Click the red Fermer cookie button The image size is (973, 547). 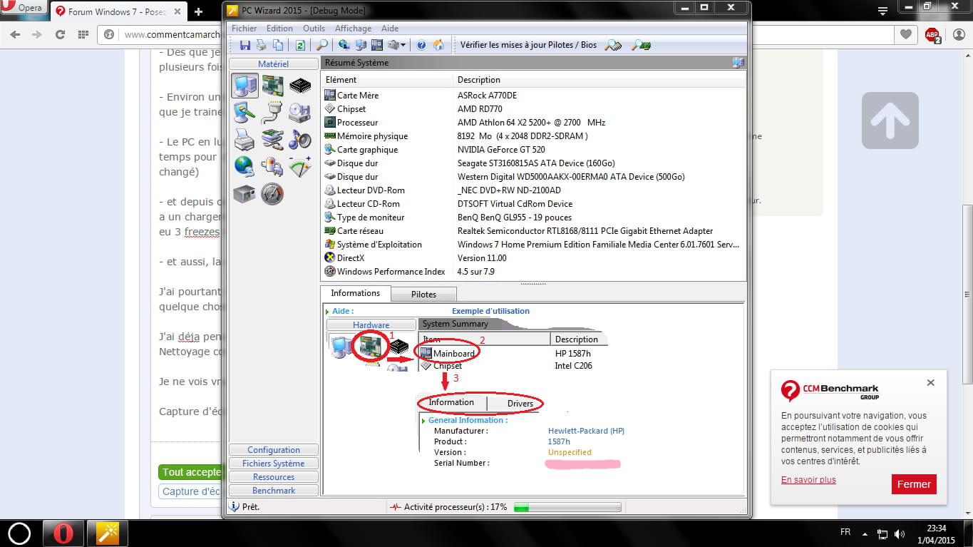pyautogui.click(x=914, y=484)
